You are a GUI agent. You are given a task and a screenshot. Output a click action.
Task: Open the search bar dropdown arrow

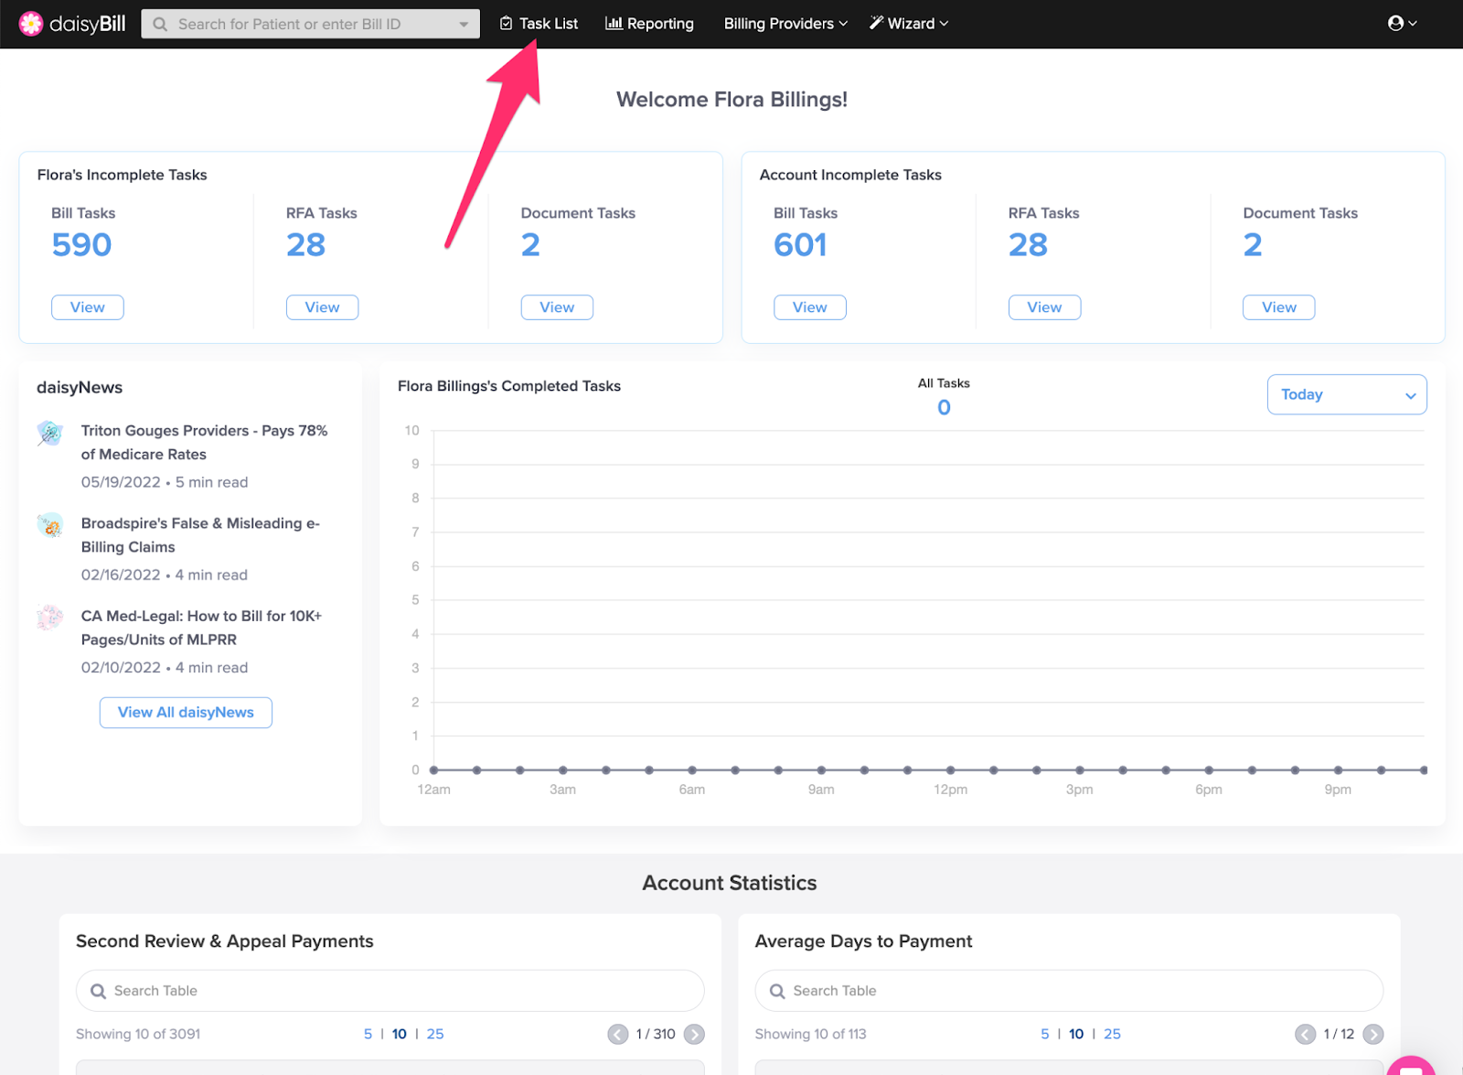point(465,23)
